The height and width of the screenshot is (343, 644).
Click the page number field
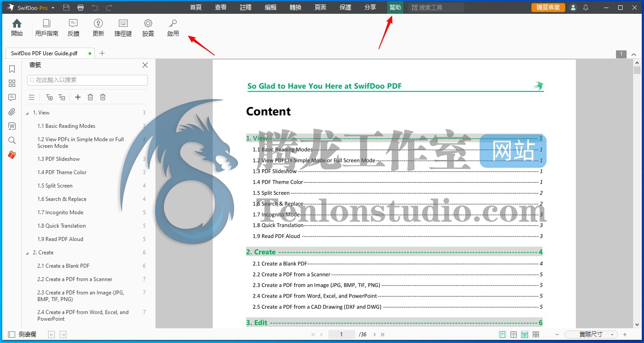pyautogui.click(x=341, y=335)
